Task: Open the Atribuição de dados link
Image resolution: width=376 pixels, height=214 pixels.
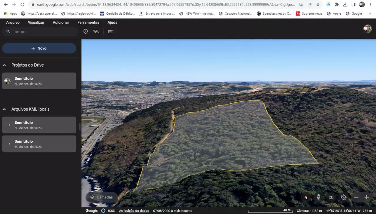Action: click(x=134, y=211)
